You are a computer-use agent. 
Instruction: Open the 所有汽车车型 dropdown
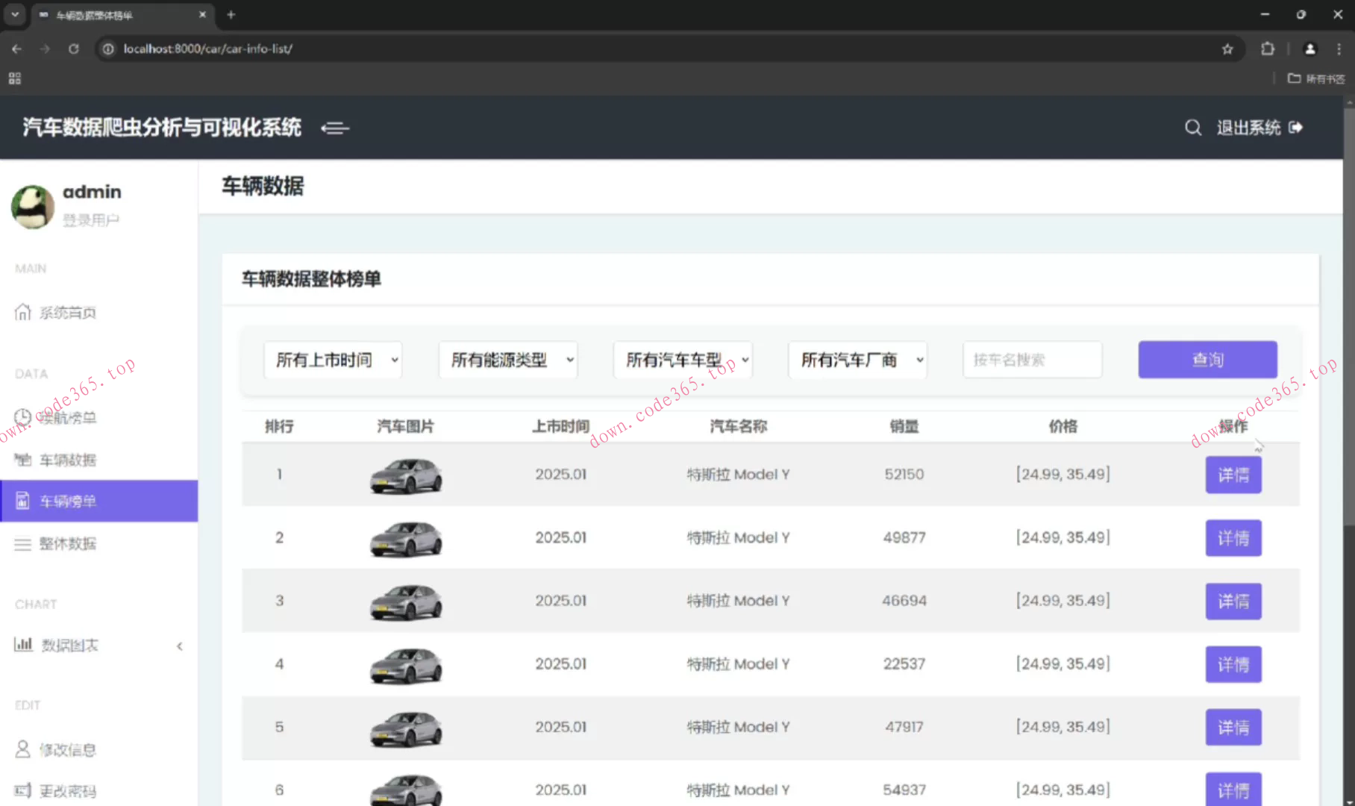[683, 360]
